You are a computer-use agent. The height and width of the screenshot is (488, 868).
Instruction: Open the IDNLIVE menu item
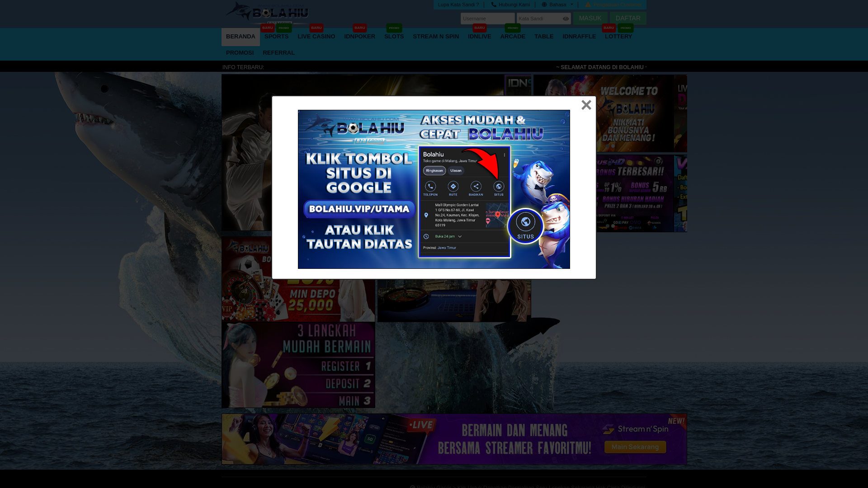pyautogui.click(x=479, y=37)
